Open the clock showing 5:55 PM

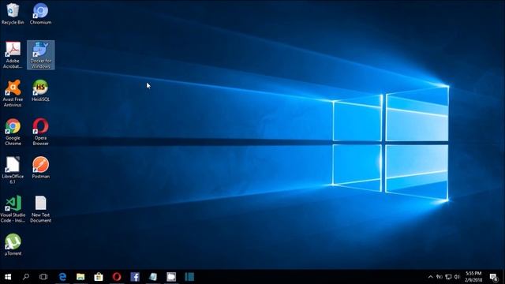[x=473, y=277]
